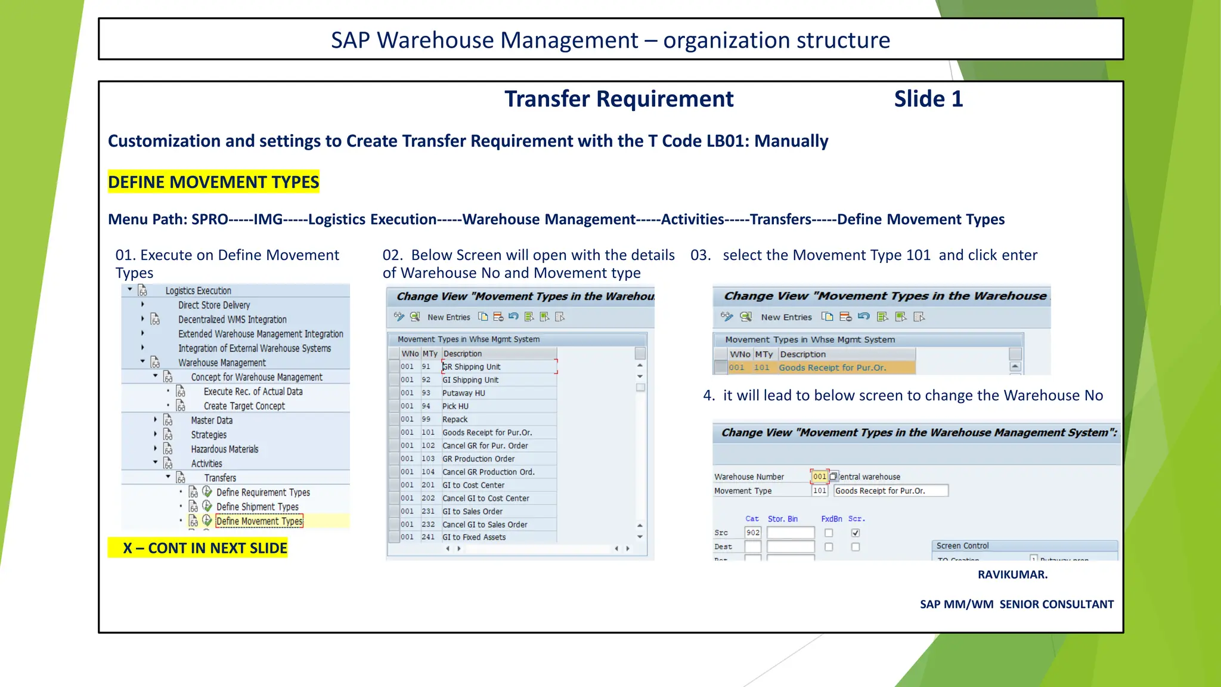Click vertical scroll up arrow in middle table

pyautogui.click(x=640, y=366)
